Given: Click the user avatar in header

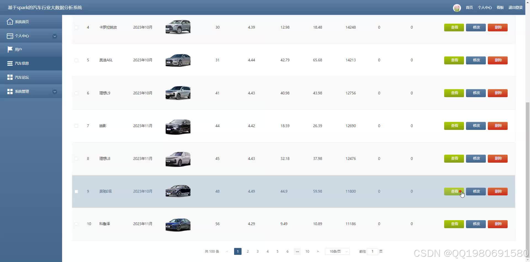Looking at the screenshot, I should click(x=457, y=8).
